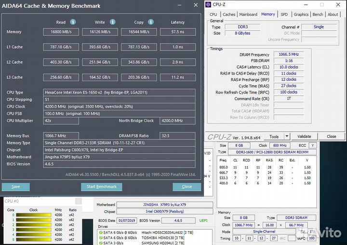Switch to the Caches tab in CPU-Z
The width and height of the screenshot is (347, 245).
pyautogui.click(x=229, y=14)
